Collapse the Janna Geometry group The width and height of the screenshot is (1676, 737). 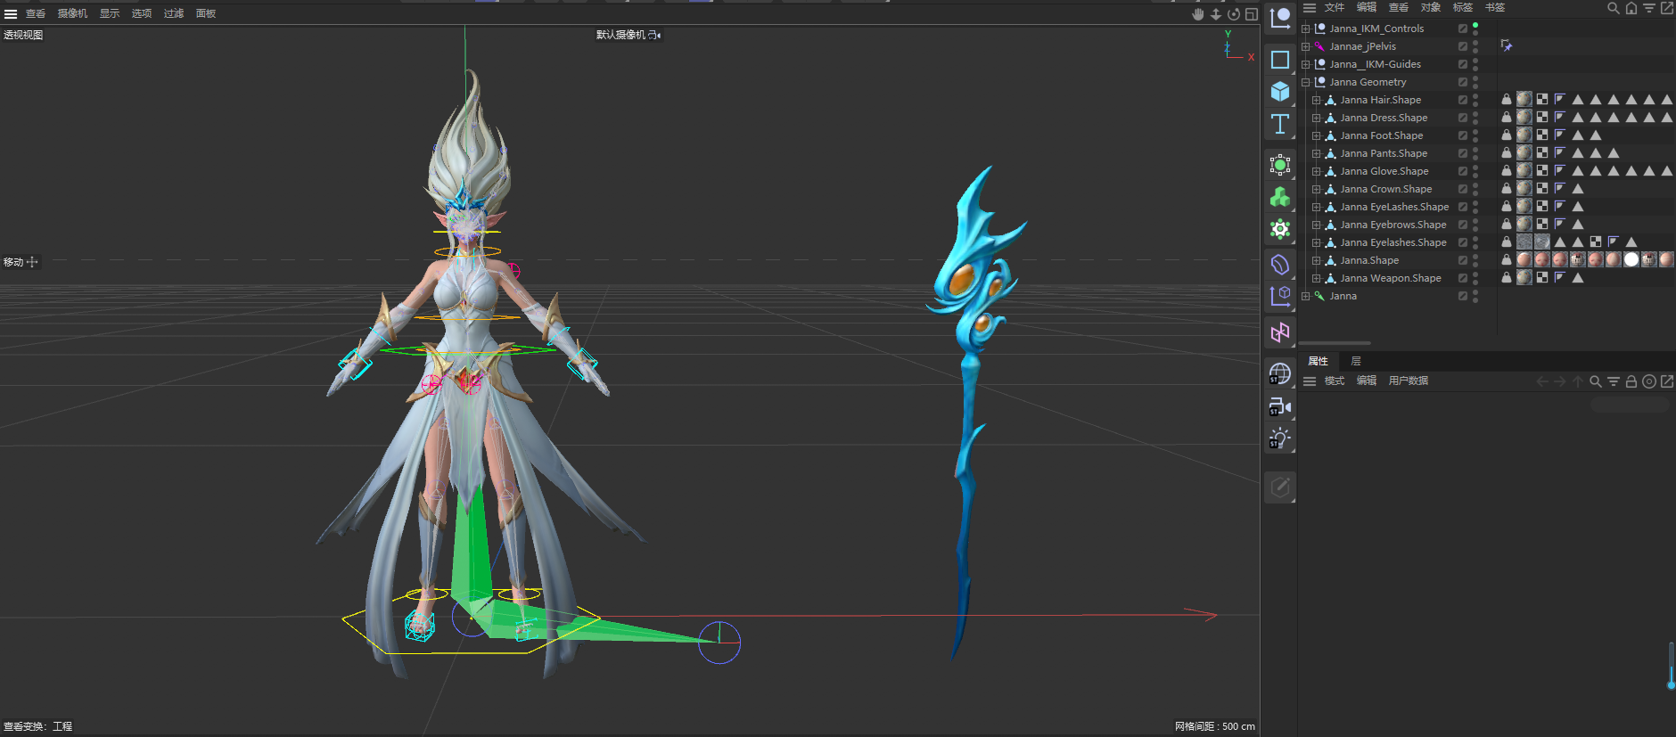[1306, 82]
